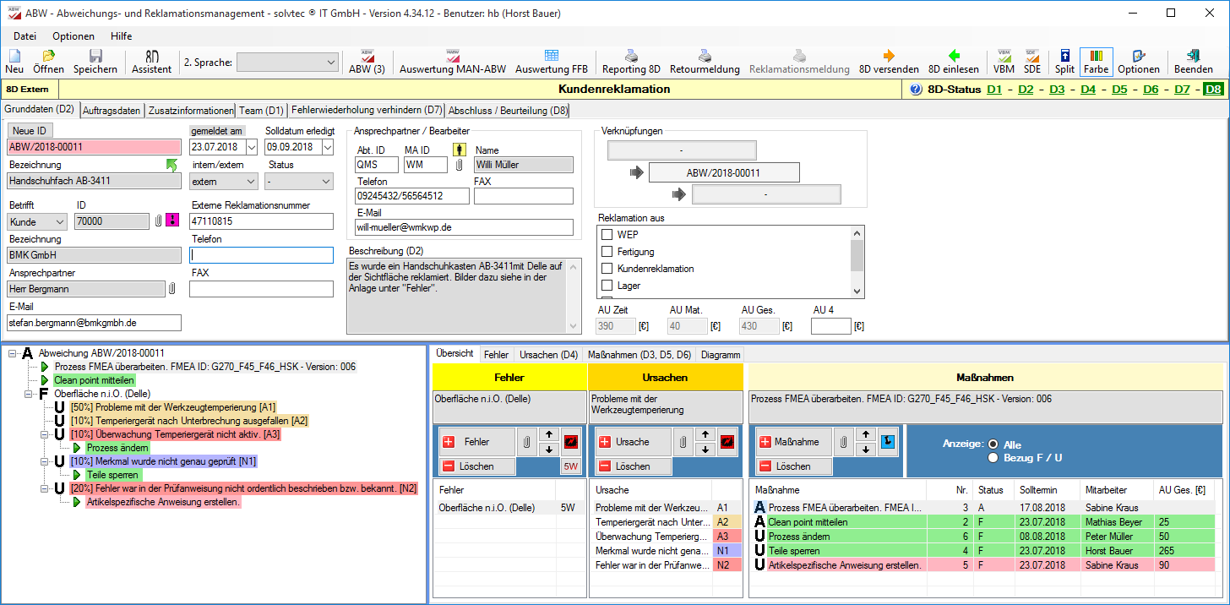Click the Neue ID button
The width and height of the screenshot is (1230, 605).
tap(30, 130)
